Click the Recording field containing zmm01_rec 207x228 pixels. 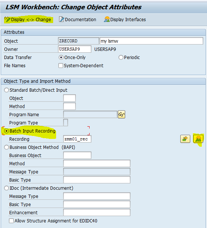(77, 139)
